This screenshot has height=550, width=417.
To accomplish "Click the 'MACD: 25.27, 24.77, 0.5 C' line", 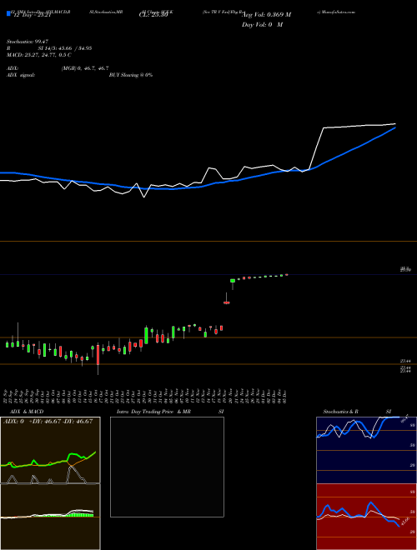I will pos(39,55).
